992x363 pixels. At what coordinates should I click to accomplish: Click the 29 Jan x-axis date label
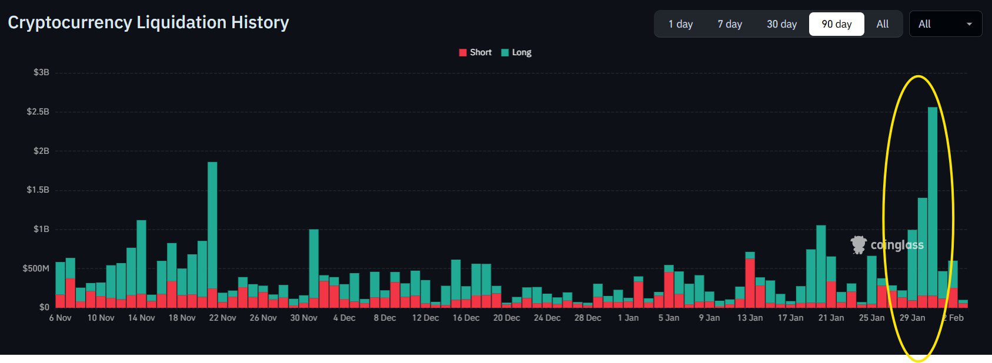(912, 318)
